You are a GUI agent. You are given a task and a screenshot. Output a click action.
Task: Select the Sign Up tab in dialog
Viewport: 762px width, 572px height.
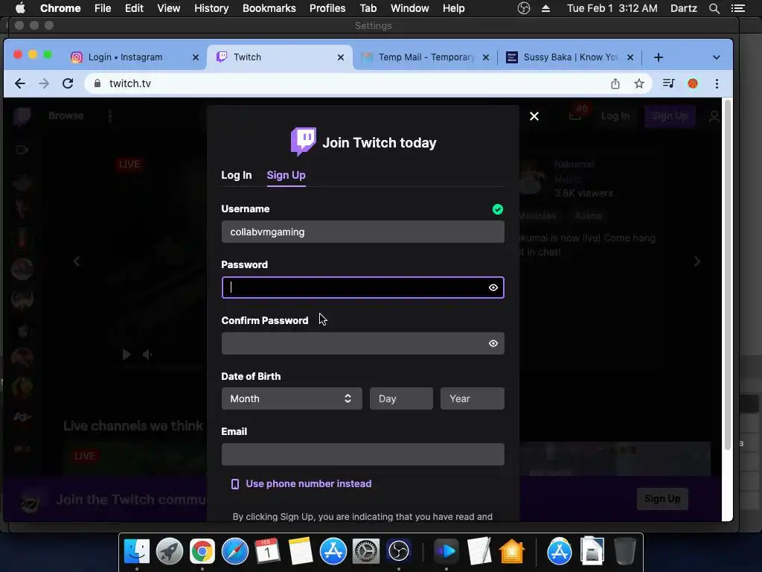click(x=286, y=175)
